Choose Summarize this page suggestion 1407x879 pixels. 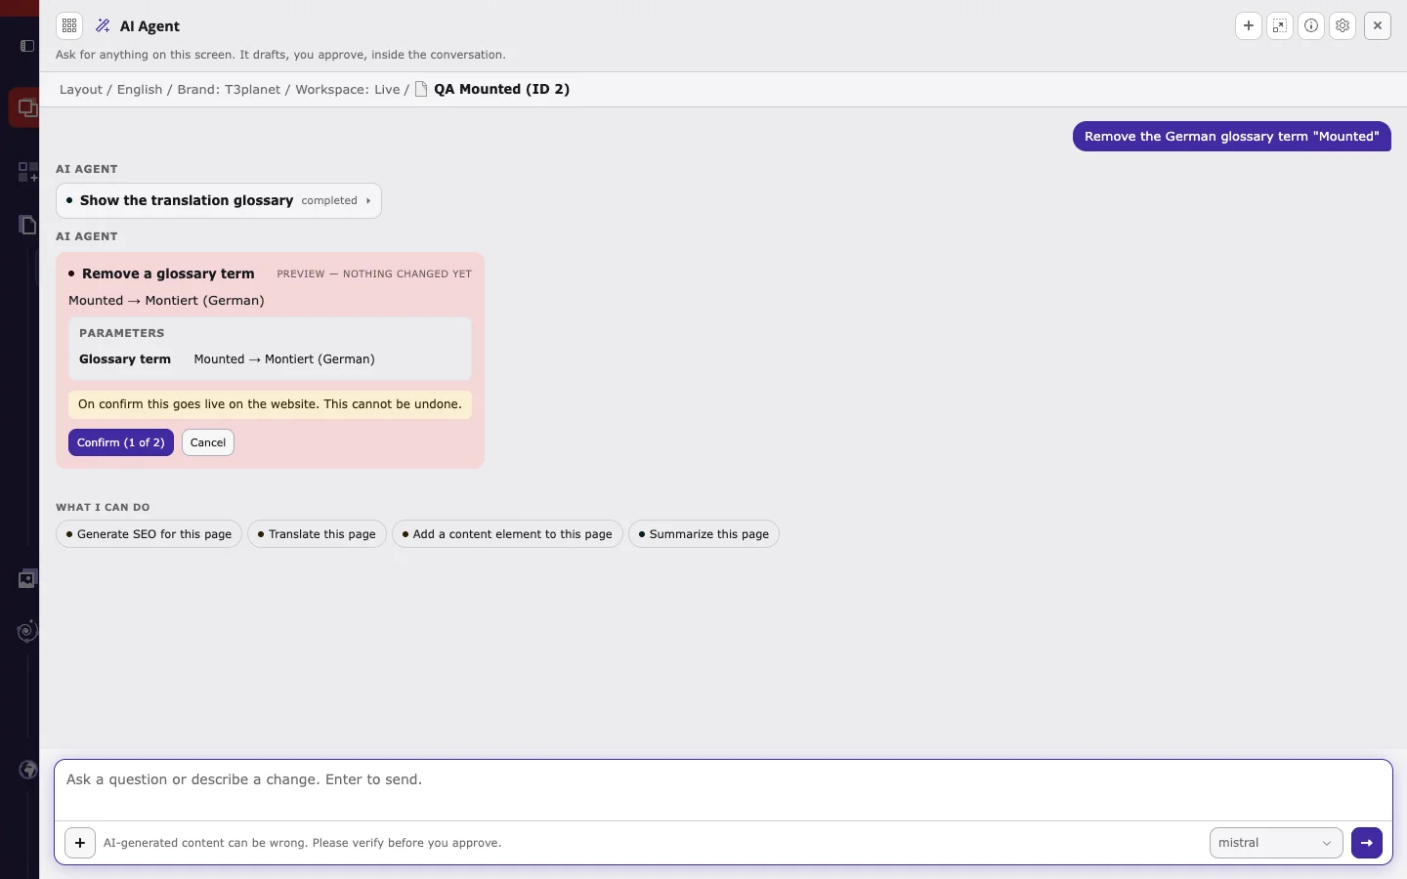pyautogui.click(x=703, y=534)
